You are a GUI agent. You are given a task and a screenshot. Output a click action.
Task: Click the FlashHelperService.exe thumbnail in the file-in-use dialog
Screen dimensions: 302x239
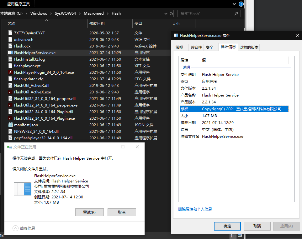point(23,189)
